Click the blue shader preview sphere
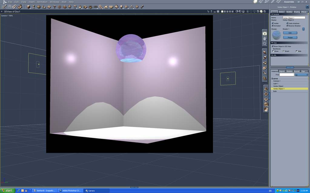This screenshot has width=310, height=193. point(277,35)
